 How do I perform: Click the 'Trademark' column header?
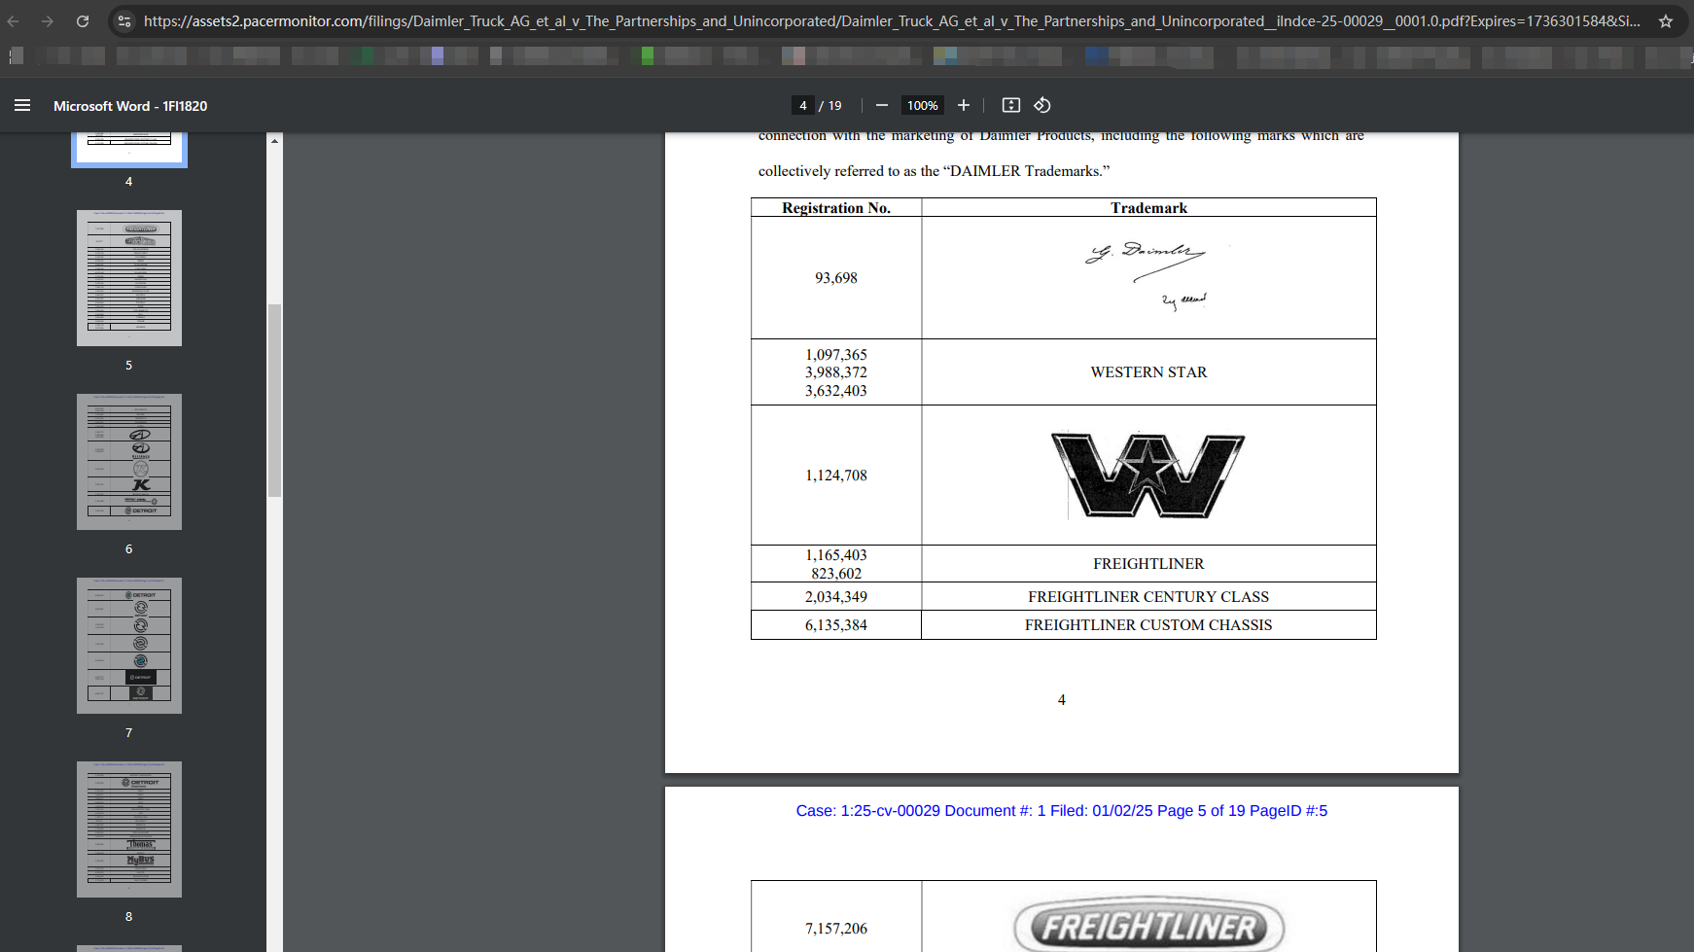click(x=1149, y=208)
